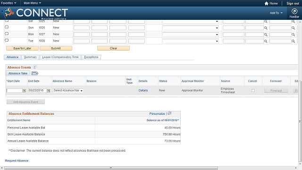The width and height of the screenshot is (302, 170).
Task: Open End Date calendar picker icon
Action: pyautogui.click(x=49, y=91)
